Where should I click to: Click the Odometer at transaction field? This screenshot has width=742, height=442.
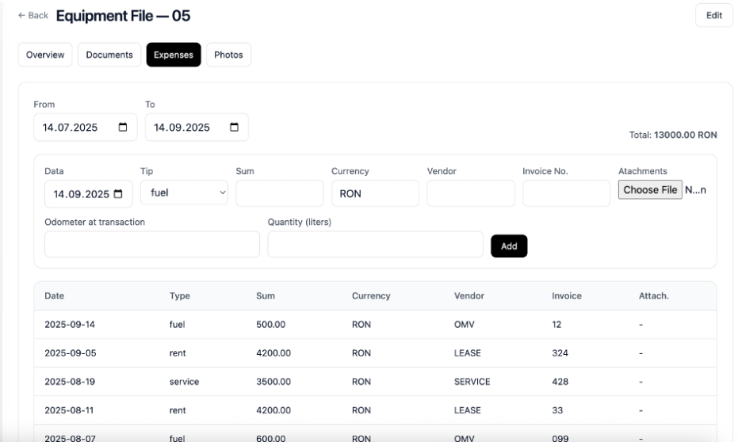click(x=152, y=245)
